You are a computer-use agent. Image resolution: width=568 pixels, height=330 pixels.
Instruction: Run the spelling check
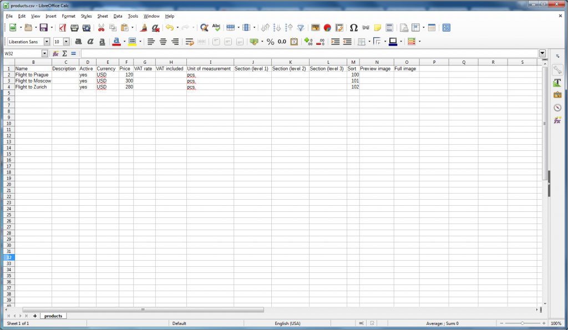216,28
